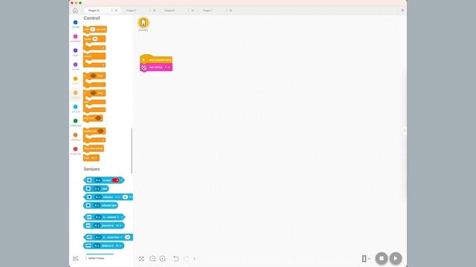Select the Variables block category

75,136
